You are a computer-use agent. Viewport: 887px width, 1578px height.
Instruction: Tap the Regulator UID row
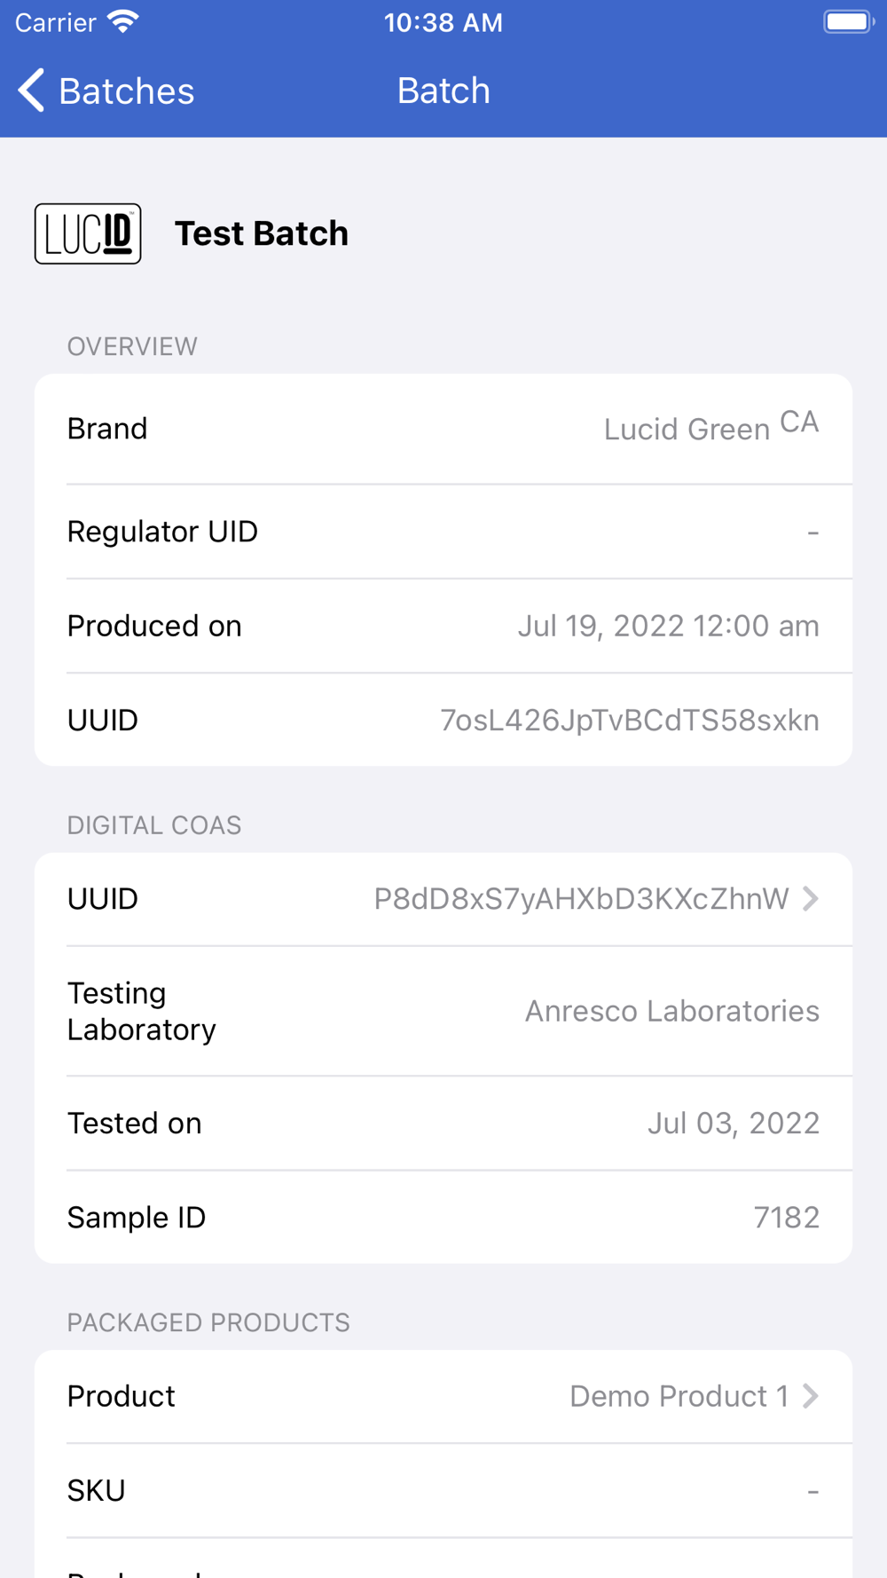coord(443,532)
